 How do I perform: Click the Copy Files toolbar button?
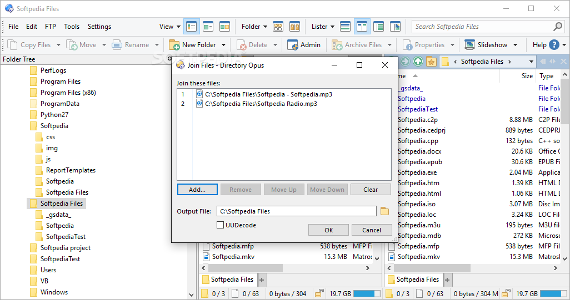29,45
